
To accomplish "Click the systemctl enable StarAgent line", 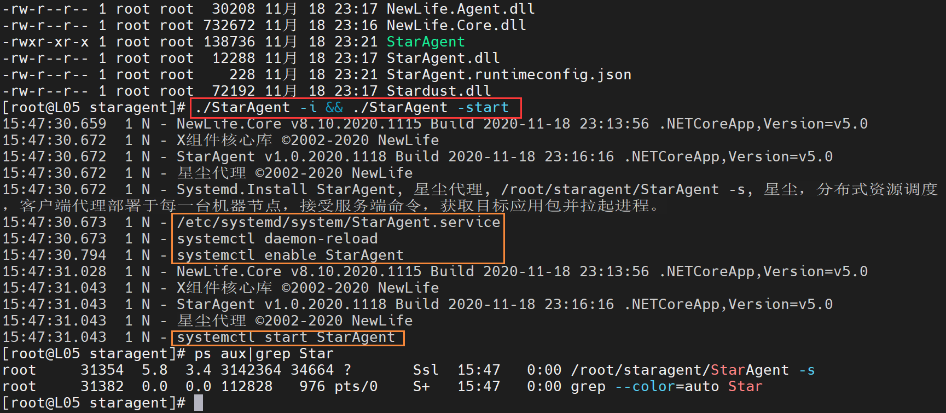I will [291, 255].
